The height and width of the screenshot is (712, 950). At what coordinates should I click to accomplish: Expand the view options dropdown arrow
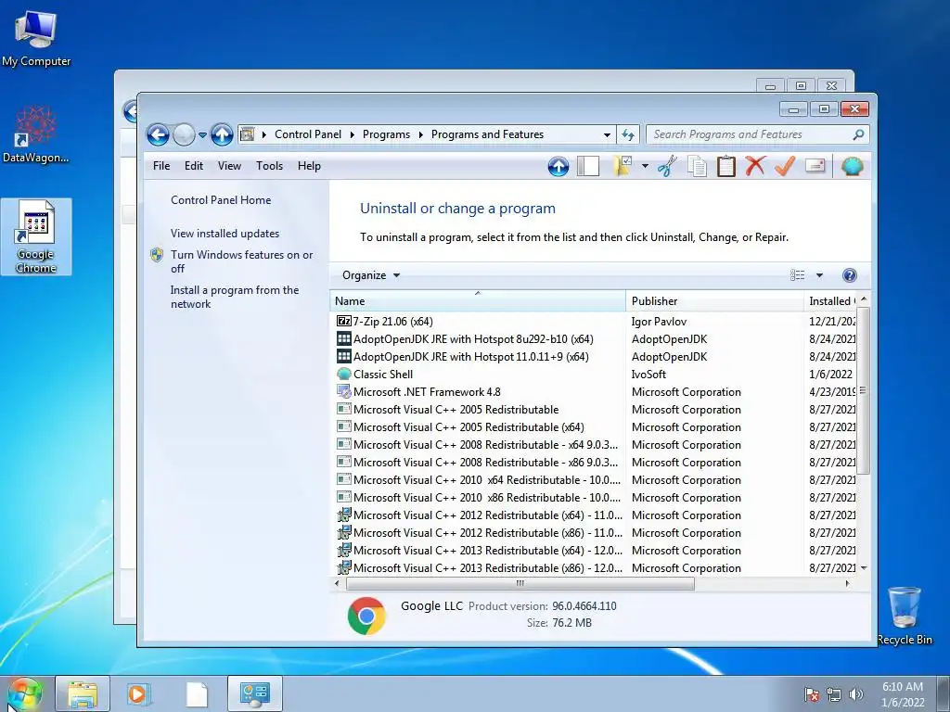click(x=819, y=275)
